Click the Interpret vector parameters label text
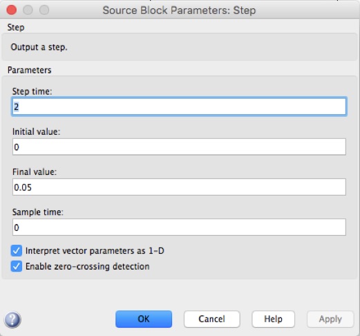 95,251
